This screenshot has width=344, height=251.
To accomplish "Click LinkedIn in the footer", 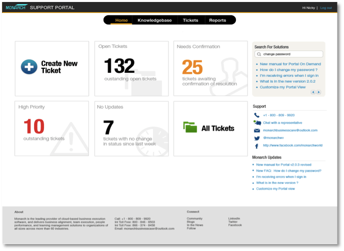I will pyautogui.click(x=234, y=219).
